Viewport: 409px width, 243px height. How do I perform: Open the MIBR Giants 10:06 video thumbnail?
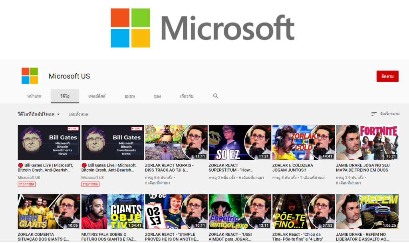[x=49, y=212]
